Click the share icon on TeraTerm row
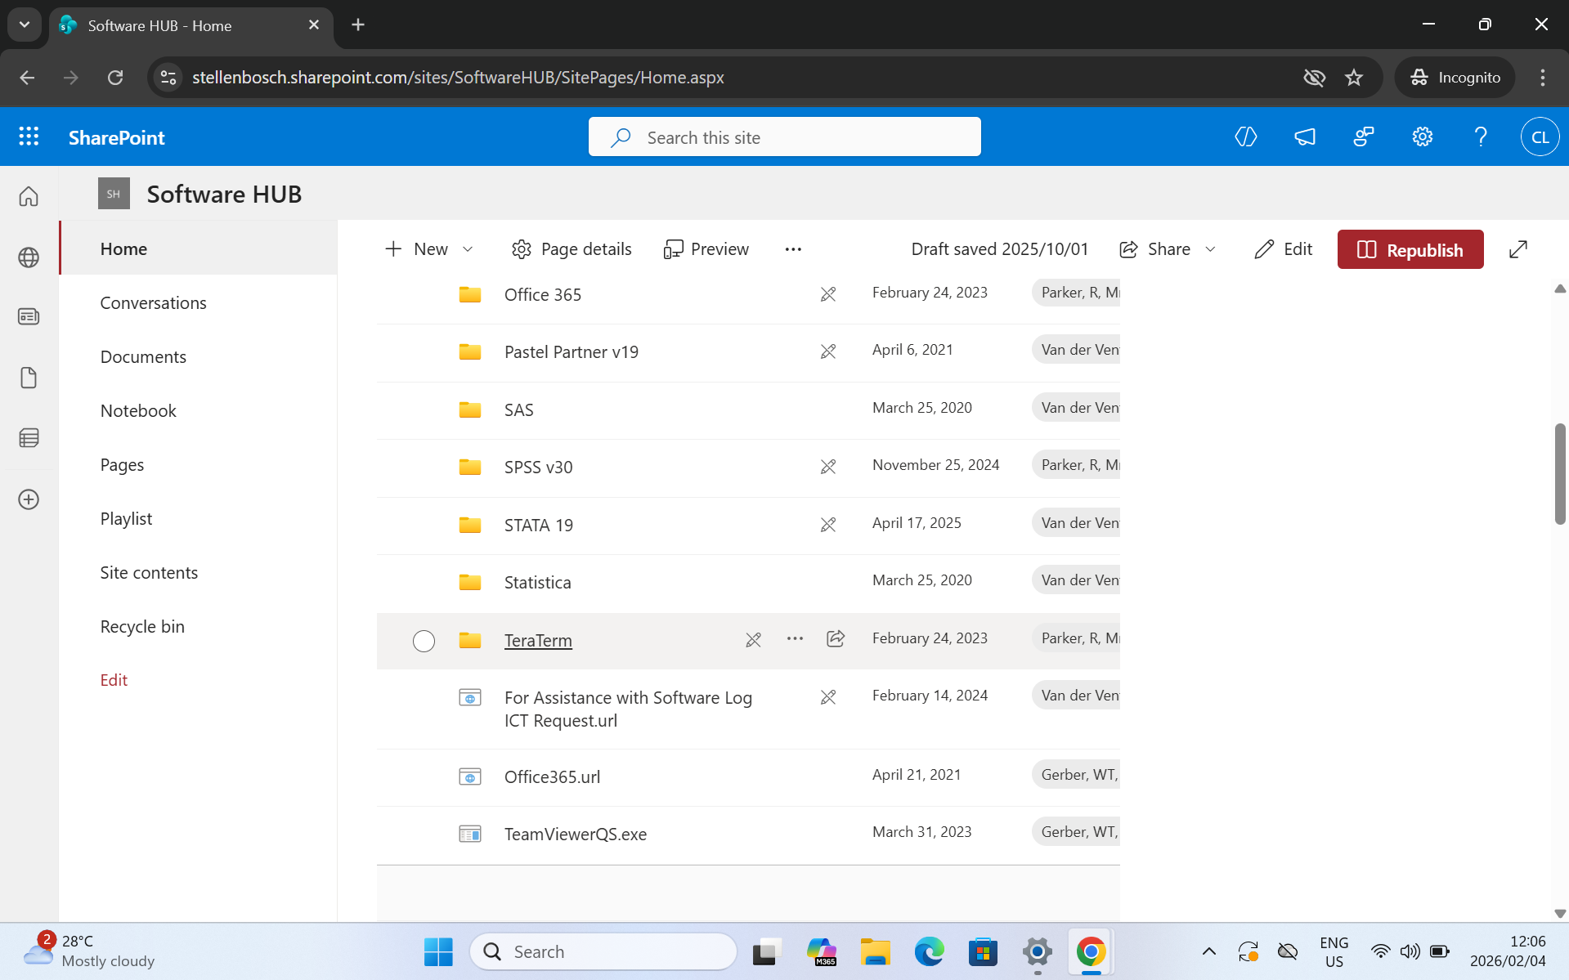Image resolution: width=1569 pixels, height=980 pixels. [x=835, y=639]
